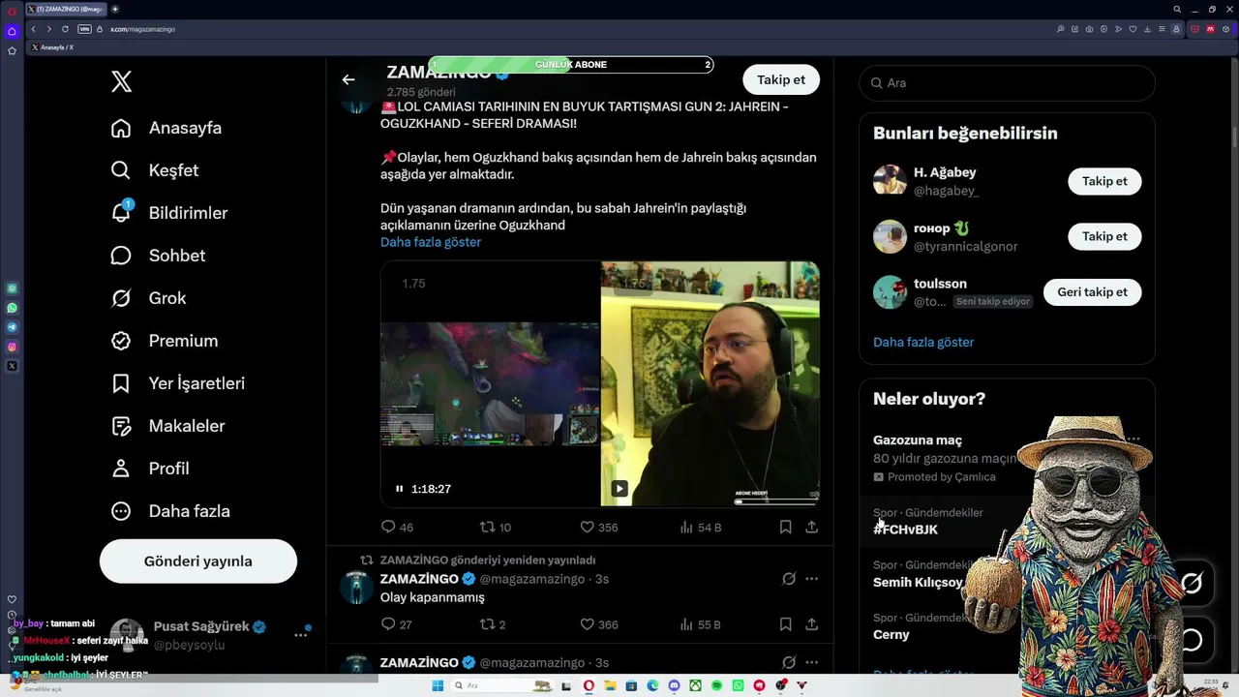The width and height of the screenshot is (1239, 697).
Task: Open the X logo home link
Action: pos(121,81)
